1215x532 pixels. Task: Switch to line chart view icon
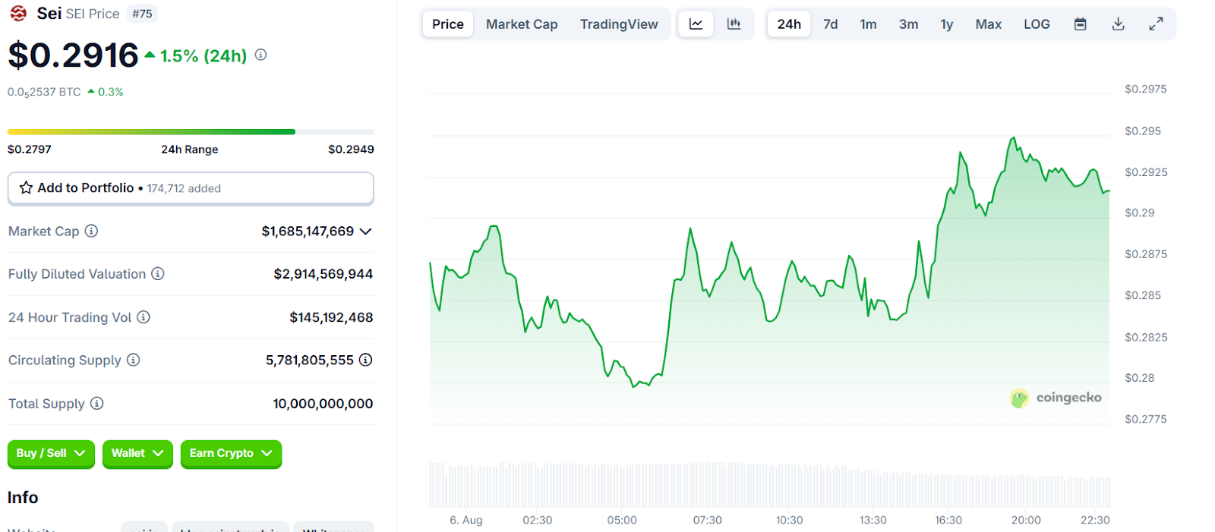coord(696,24)
